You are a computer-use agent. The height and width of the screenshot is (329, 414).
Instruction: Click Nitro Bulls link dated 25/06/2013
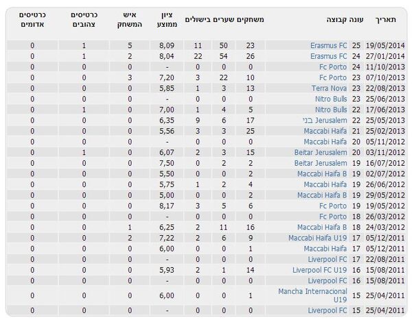[331, 99]
